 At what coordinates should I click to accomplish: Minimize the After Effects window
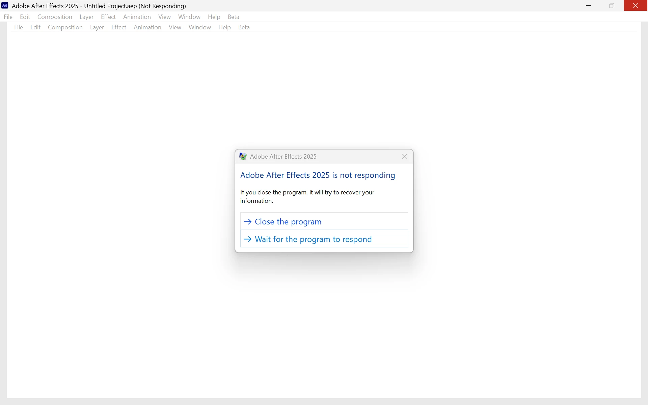(x=588, y=6)
